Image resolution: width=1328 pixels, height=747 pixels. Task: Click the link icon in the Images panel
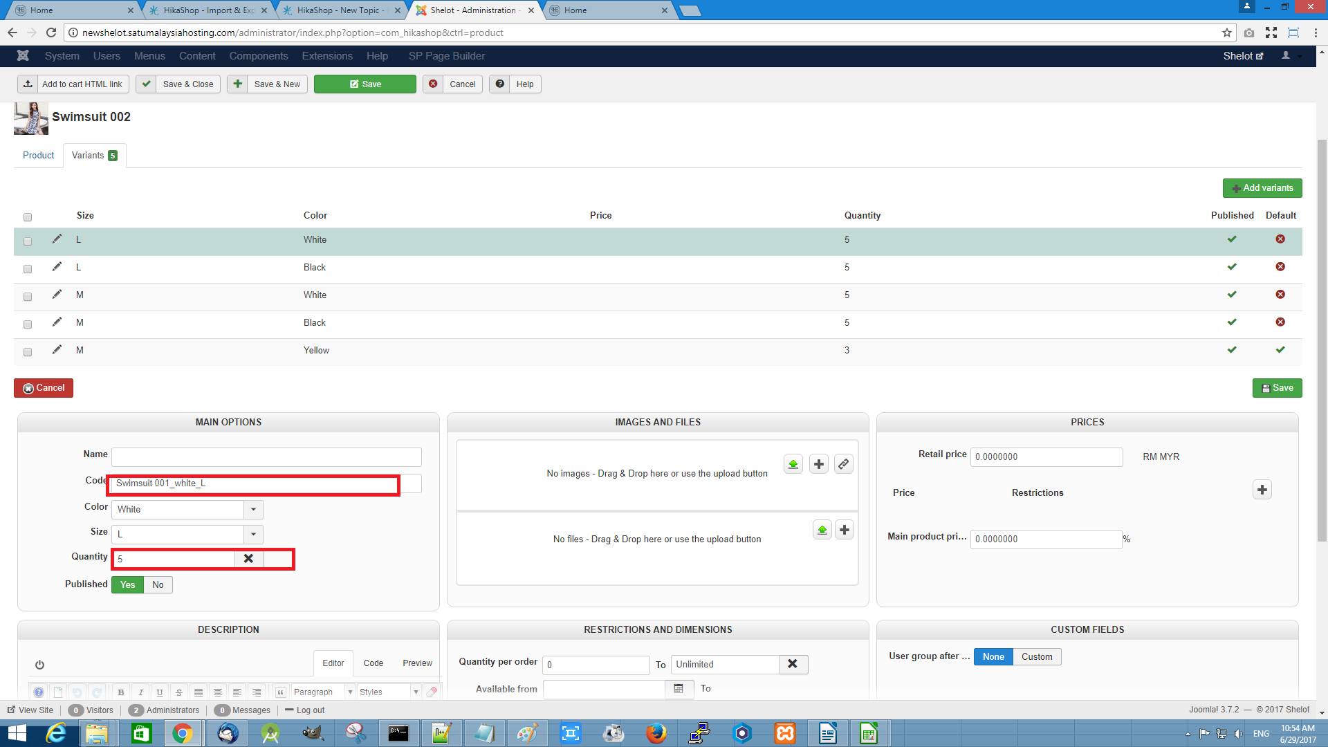843,464
